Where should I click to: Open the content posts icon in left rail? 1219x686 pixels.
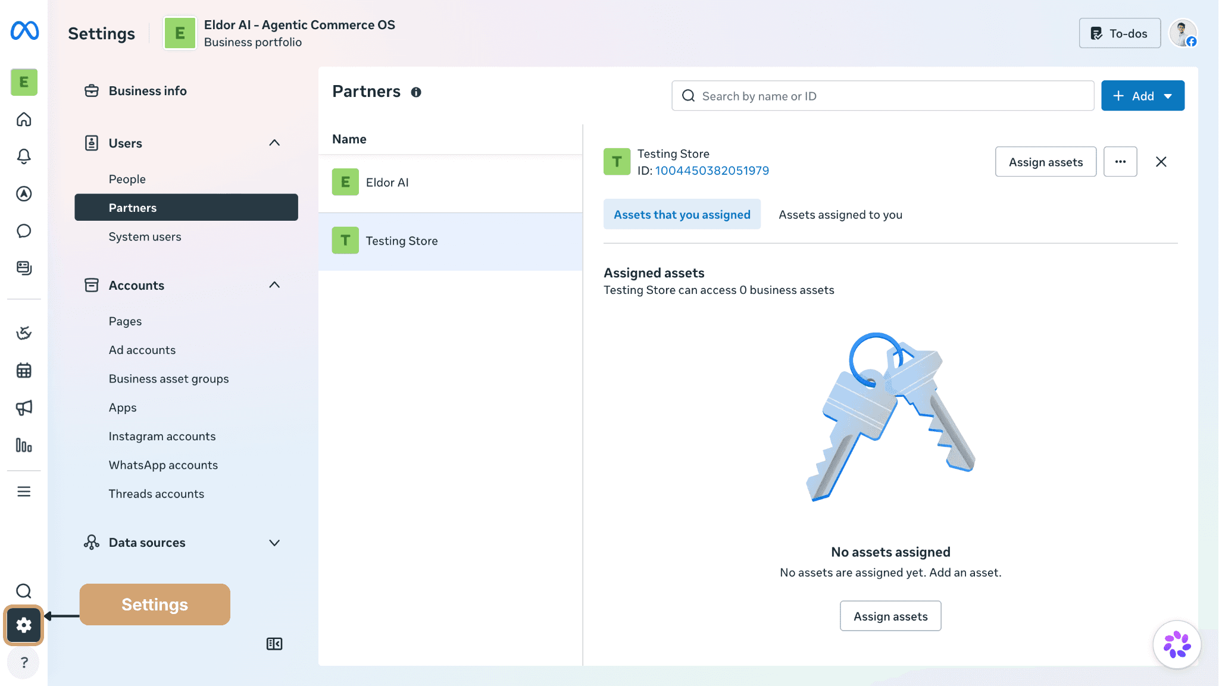click(x=24, y=268)
